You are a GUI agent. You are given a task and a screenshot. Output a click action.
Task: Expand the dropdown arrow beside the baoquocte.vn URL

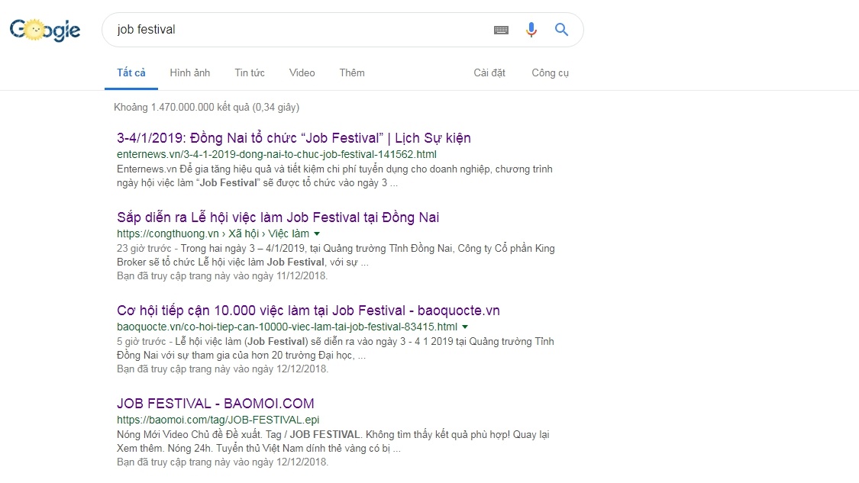pyautogui.click(x=465, y=327)
